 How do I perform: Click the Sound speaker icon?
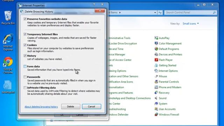pos(156,98)
